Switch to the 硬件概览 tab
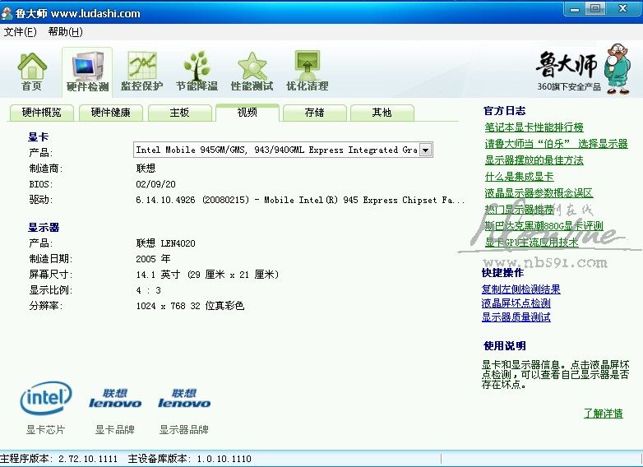Screen dimensions: 643x467 click(41, 113)
